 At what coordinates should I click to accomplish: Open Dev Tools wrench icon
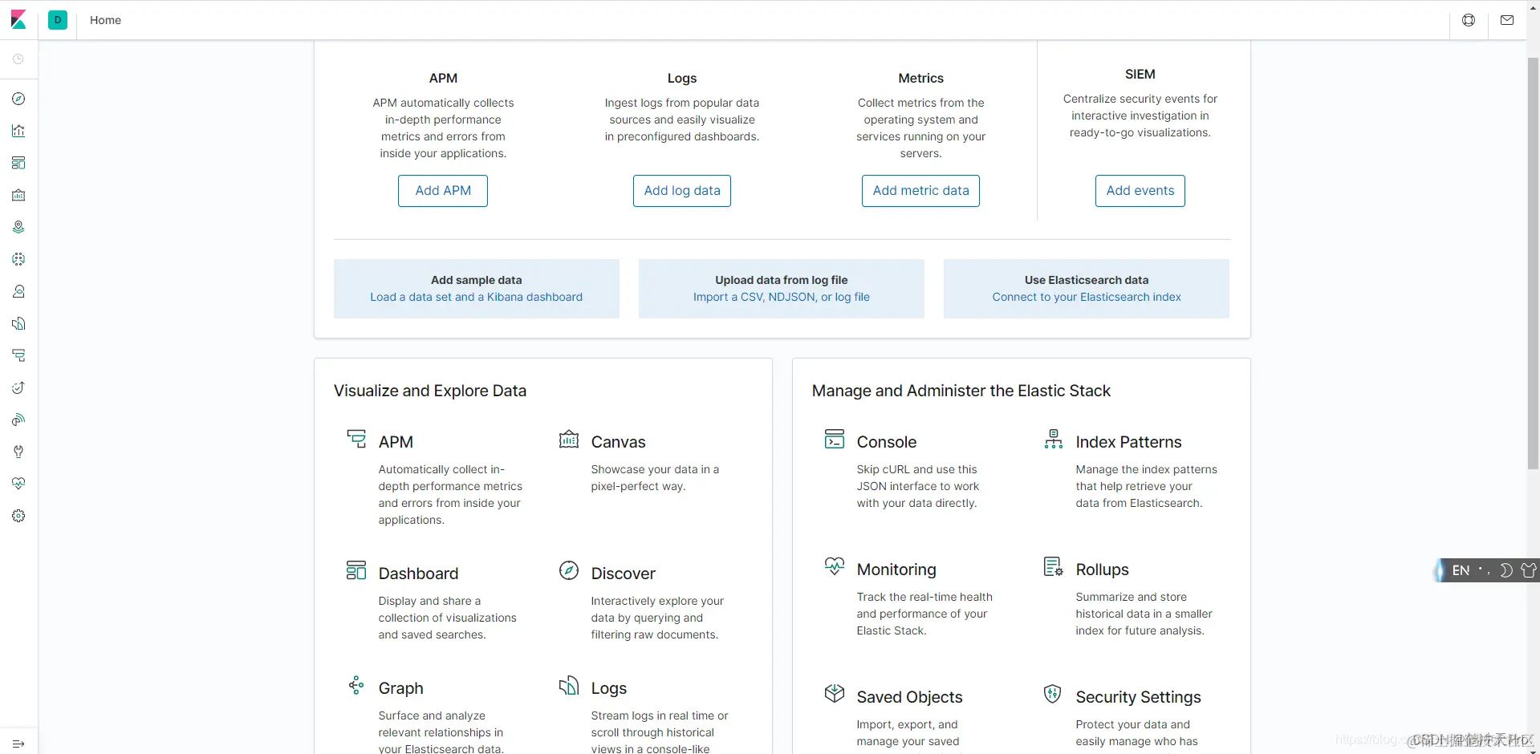[x=18, y=452]
